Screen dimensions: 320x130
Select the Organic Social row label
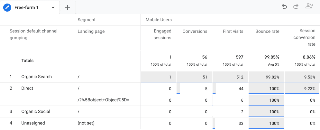[x=36, y=112]
